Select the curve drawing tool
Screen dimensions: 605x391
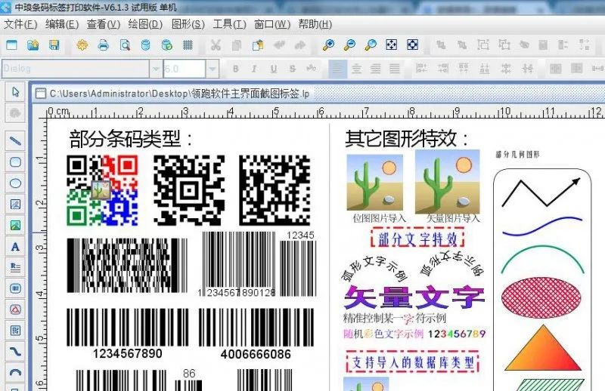[x=15, y=351]
